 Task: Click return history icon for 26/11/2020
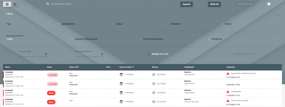pos(154,83)
